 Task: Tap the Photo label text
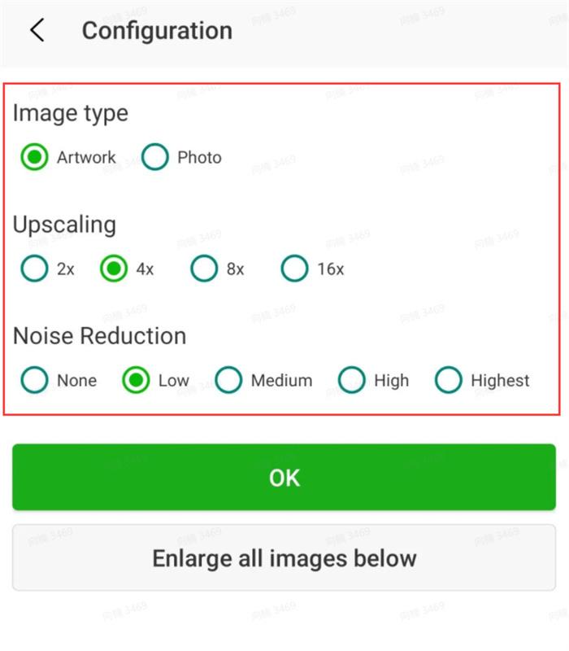(x=199, y=157)
